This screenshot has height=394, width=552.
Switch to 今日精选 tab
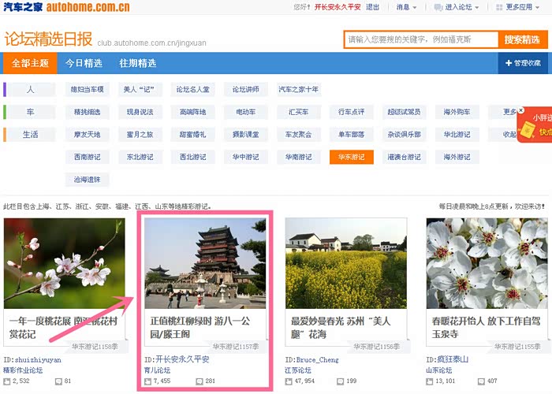pyautogui.click(x=84, y=63)
